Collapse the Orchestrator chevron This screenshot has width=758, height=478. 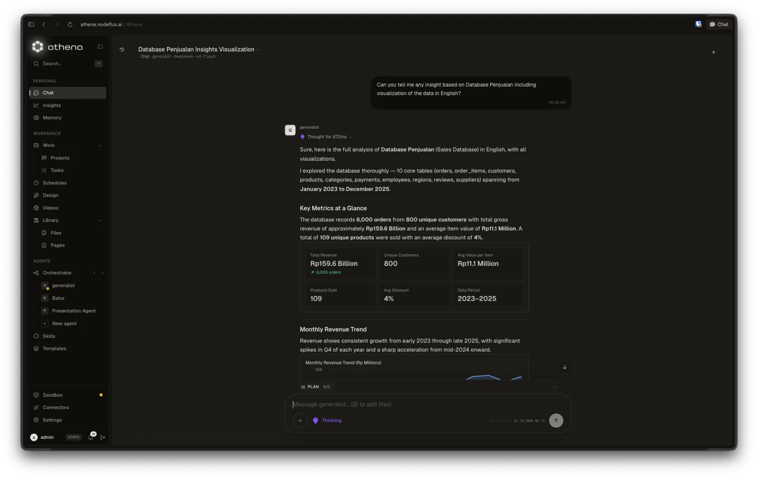tap(103, 273)
